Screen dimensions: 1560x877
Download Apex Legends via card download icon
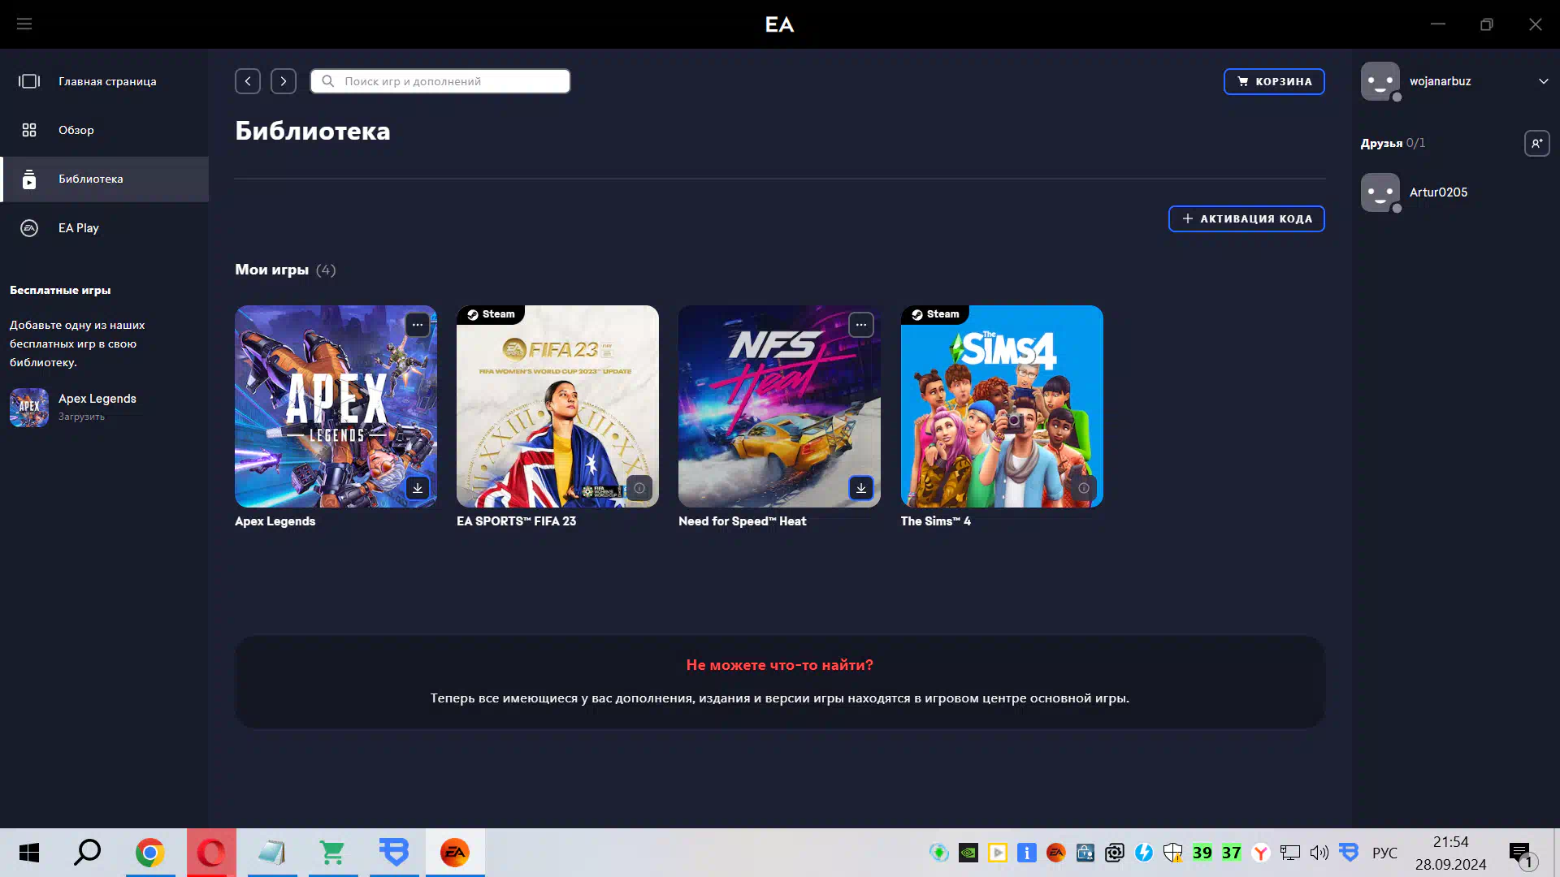pos(418,488)
